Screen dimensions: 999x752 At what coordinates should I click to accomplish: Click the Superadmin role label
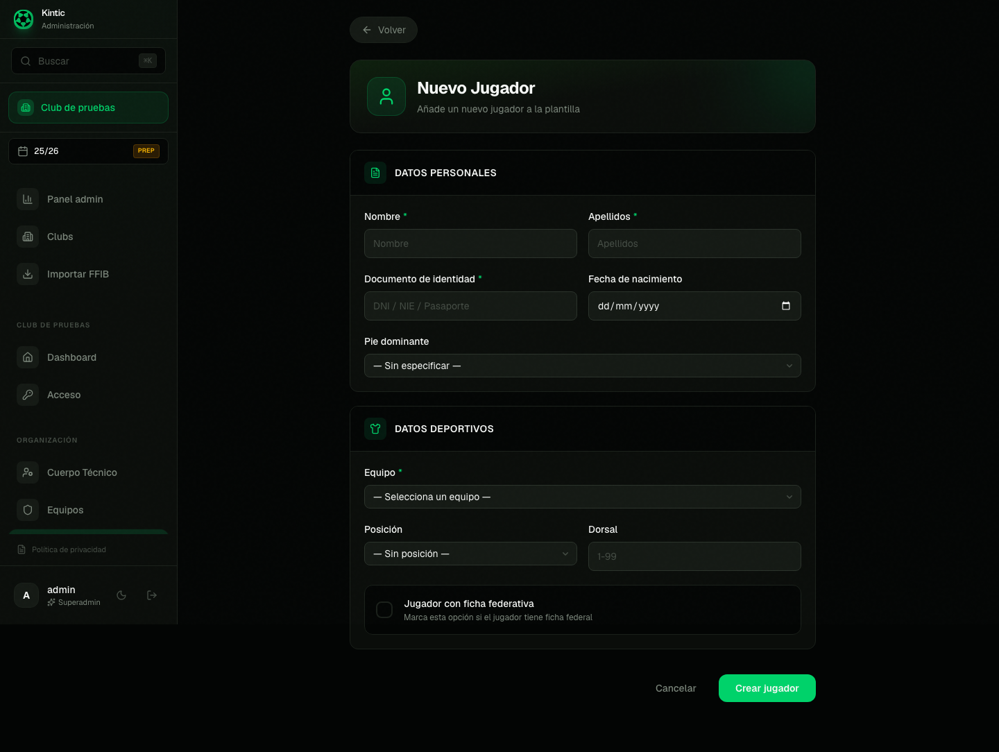[x=79, y=602]
